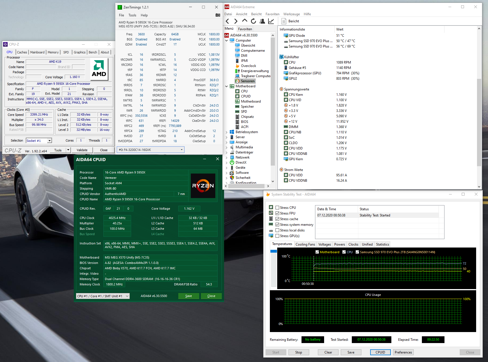The width and height of the screenshot is (488, 362).
Task: Expand the Server tree node
Action: (x=227, y=137)
